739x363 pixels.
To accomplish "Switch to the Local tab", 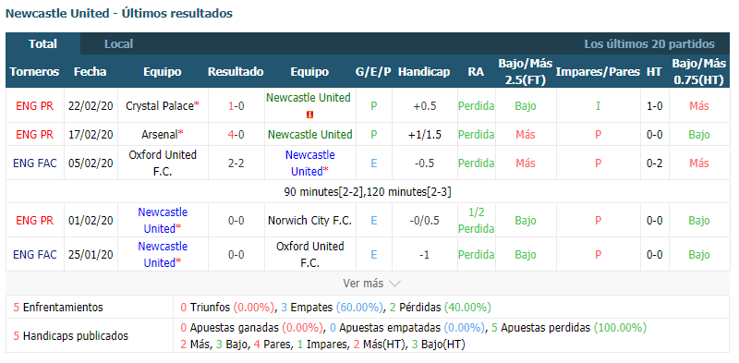I will pyautogui.click(x=119, y=44).
